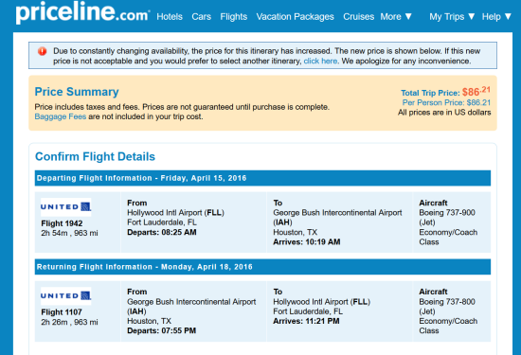Click the Per Person Price text
This screenshot has height=355, width=521.
coord(446,102)
